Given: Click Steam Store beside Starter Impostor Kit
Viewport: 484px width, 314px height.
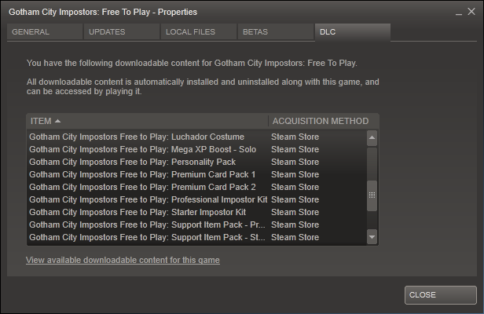Looking at the screenshot, I should coord(295,212).
